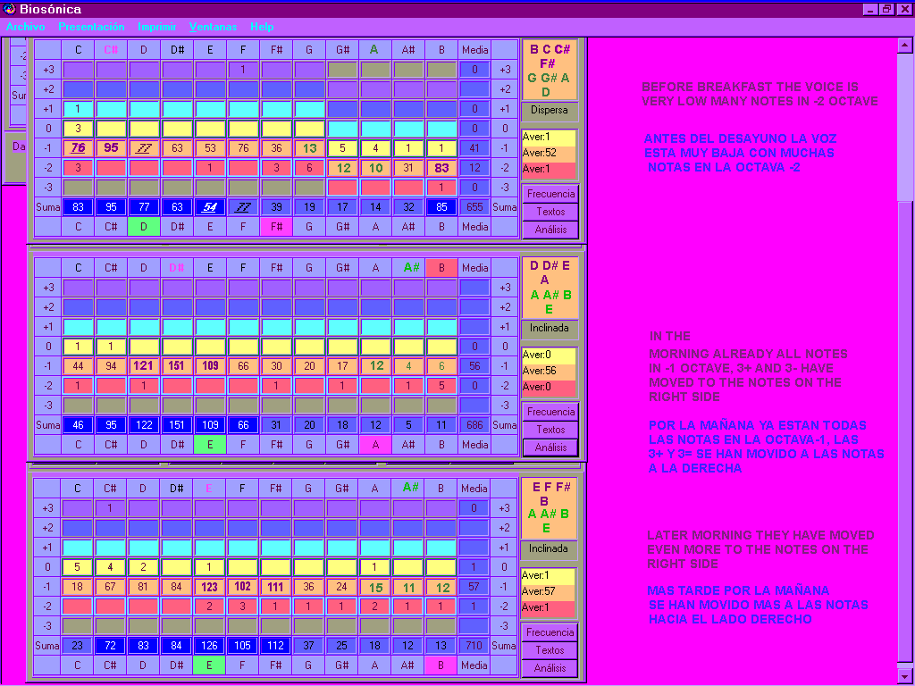Open the Imprimir menu
This screenshot has width=915, height=686.
157,27
